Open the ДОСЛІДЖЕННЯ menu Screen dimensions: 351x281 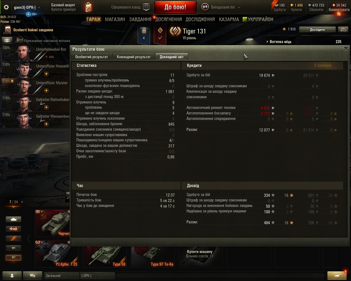click(x=200, y=19)
